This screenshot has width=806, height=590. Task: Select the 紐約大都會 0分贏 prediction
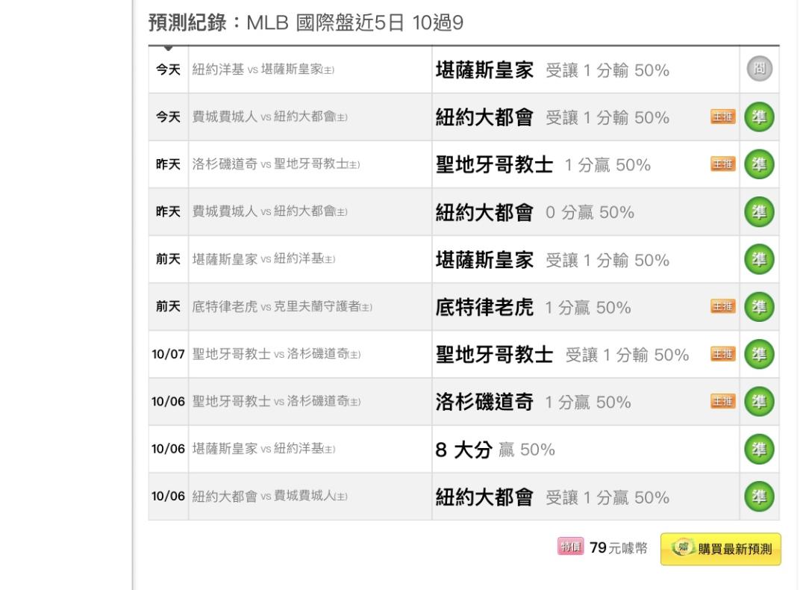click(534, 212)
